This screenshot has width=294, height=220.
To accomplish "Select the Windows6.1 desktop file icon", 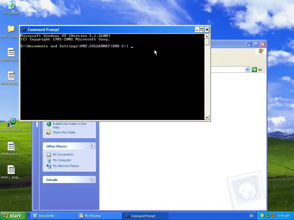I will tap(11, 146).
